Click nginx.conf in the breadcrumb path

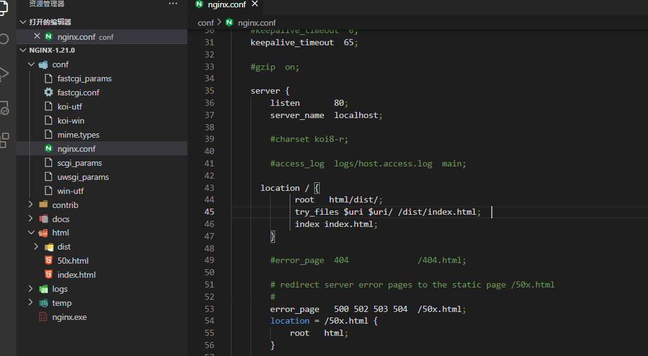257,23
